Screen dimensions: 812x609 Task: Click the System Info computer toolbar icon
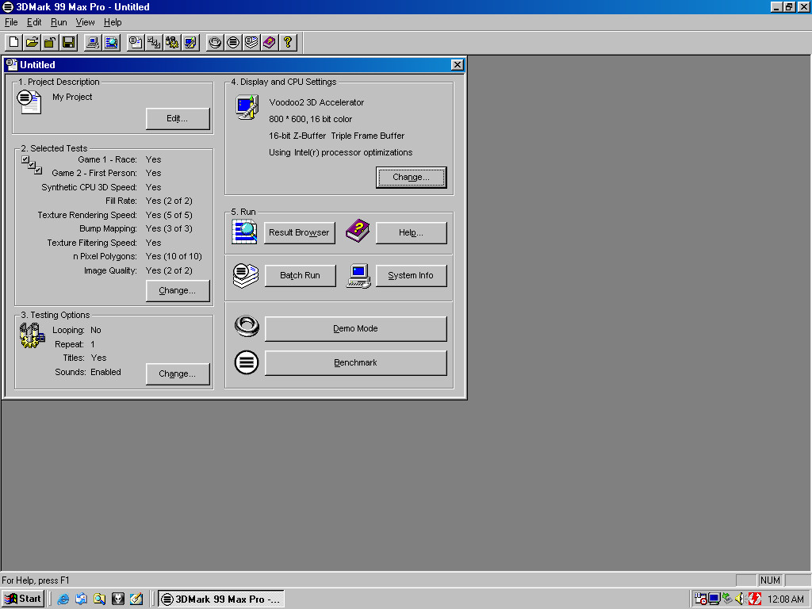(x=93, y=42)
